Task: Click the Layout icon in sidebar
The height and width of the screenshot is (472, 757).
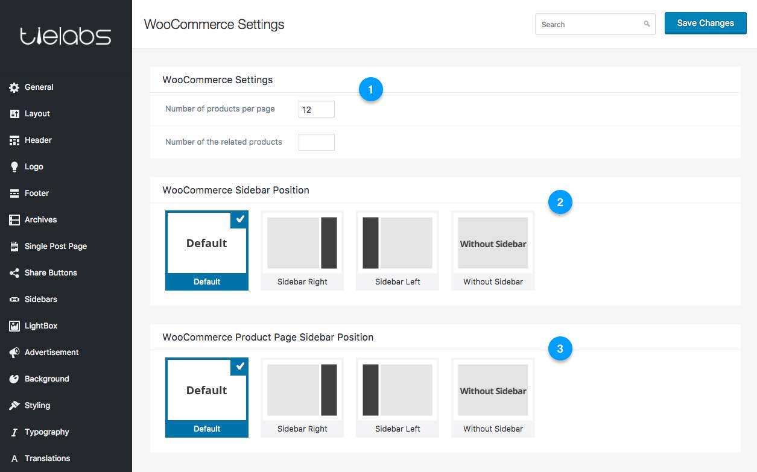Action: coord(14,114)
